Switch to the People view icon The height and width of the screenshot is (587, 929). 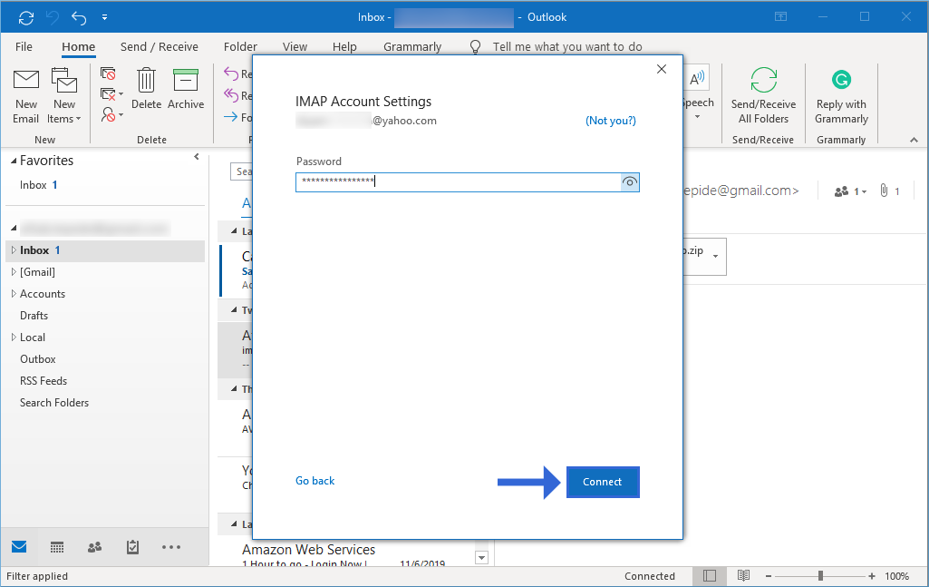coord(95,547)
